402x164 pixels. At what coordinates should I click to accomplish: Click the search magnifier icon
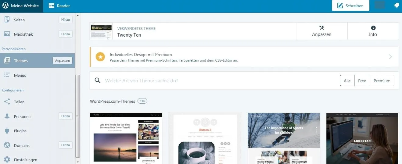(98, 80)
